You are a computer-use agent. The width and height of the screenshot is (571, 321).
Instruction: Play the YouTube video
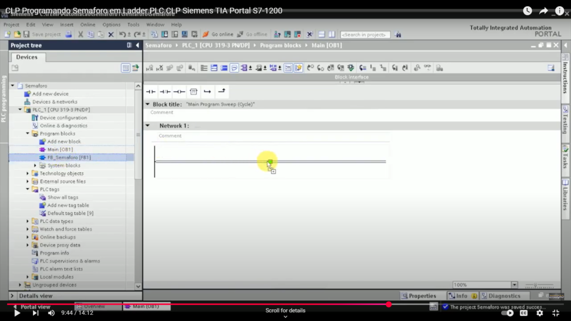(x=17, y=313)
